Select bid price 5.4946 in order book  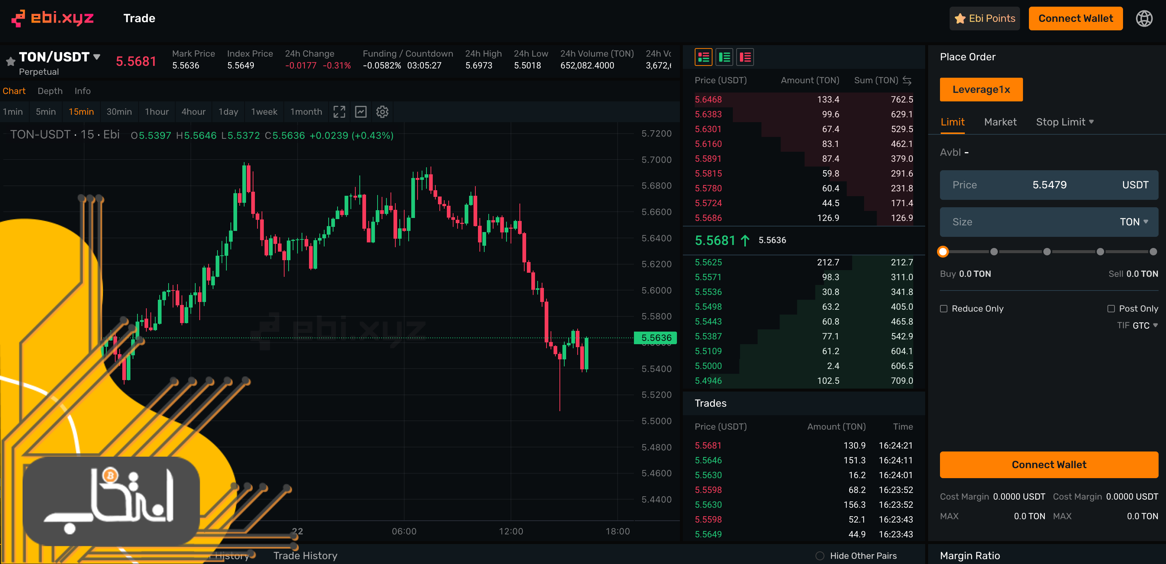click(x=708, y=381)
